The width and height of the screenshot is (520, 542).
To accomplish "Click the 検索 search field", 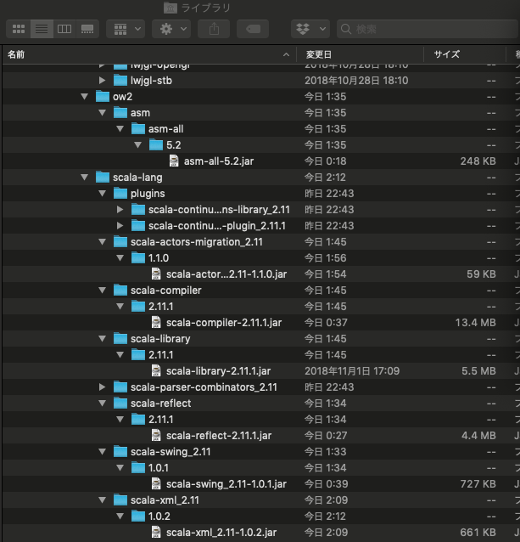I will click(428, 29).
